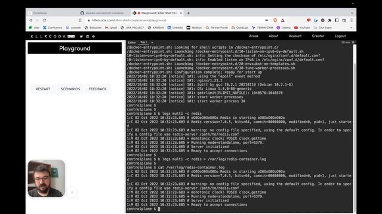This screenshot has height=214, width=382.
Task: Close the Playground browser tab
Action: [x=181, y=13]
